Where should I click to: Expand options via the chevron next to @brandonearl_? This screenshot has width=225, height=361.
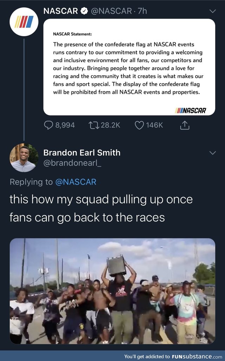point(212,153)
